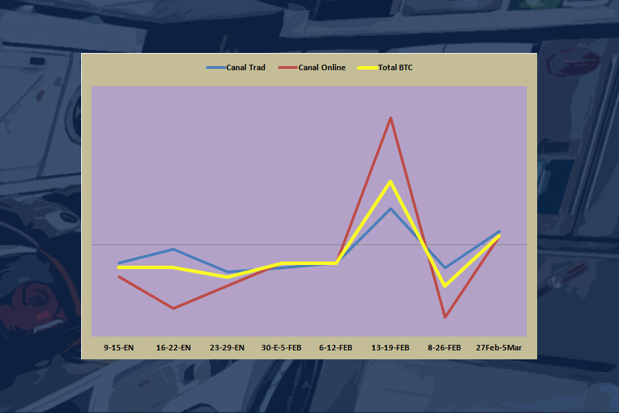Select the 27Feb-5Mar axis label
This screenshot has height=413, width=619.
499,348
